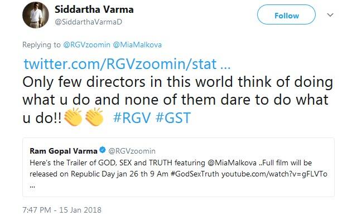Open the @RGVzoomin handle in the quoted tweet
Screen dimensions: 357x221
tap(132, 151)
